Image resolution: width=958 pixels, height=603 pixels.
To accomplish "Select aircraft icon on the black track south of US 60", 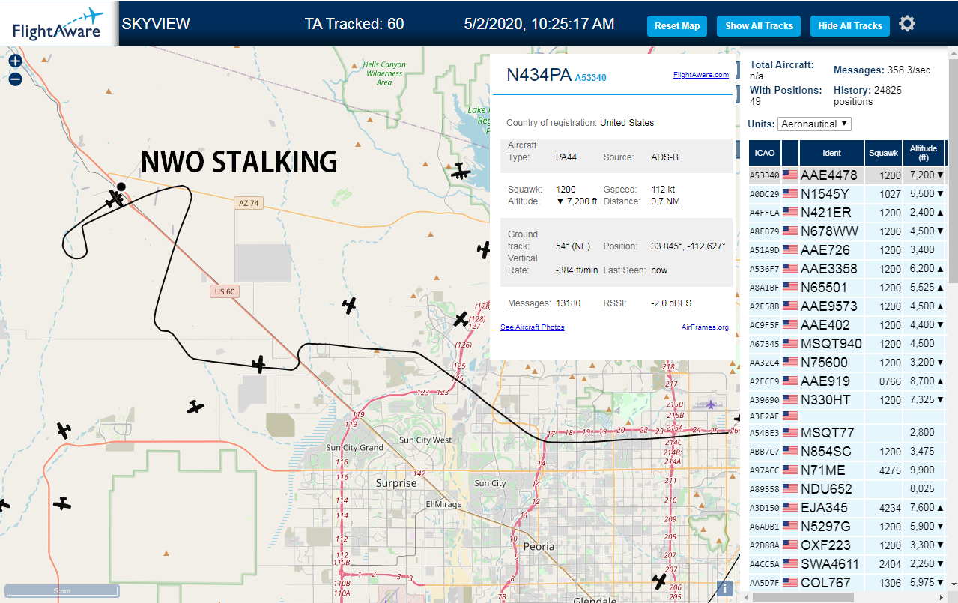I will coord(258,365).
